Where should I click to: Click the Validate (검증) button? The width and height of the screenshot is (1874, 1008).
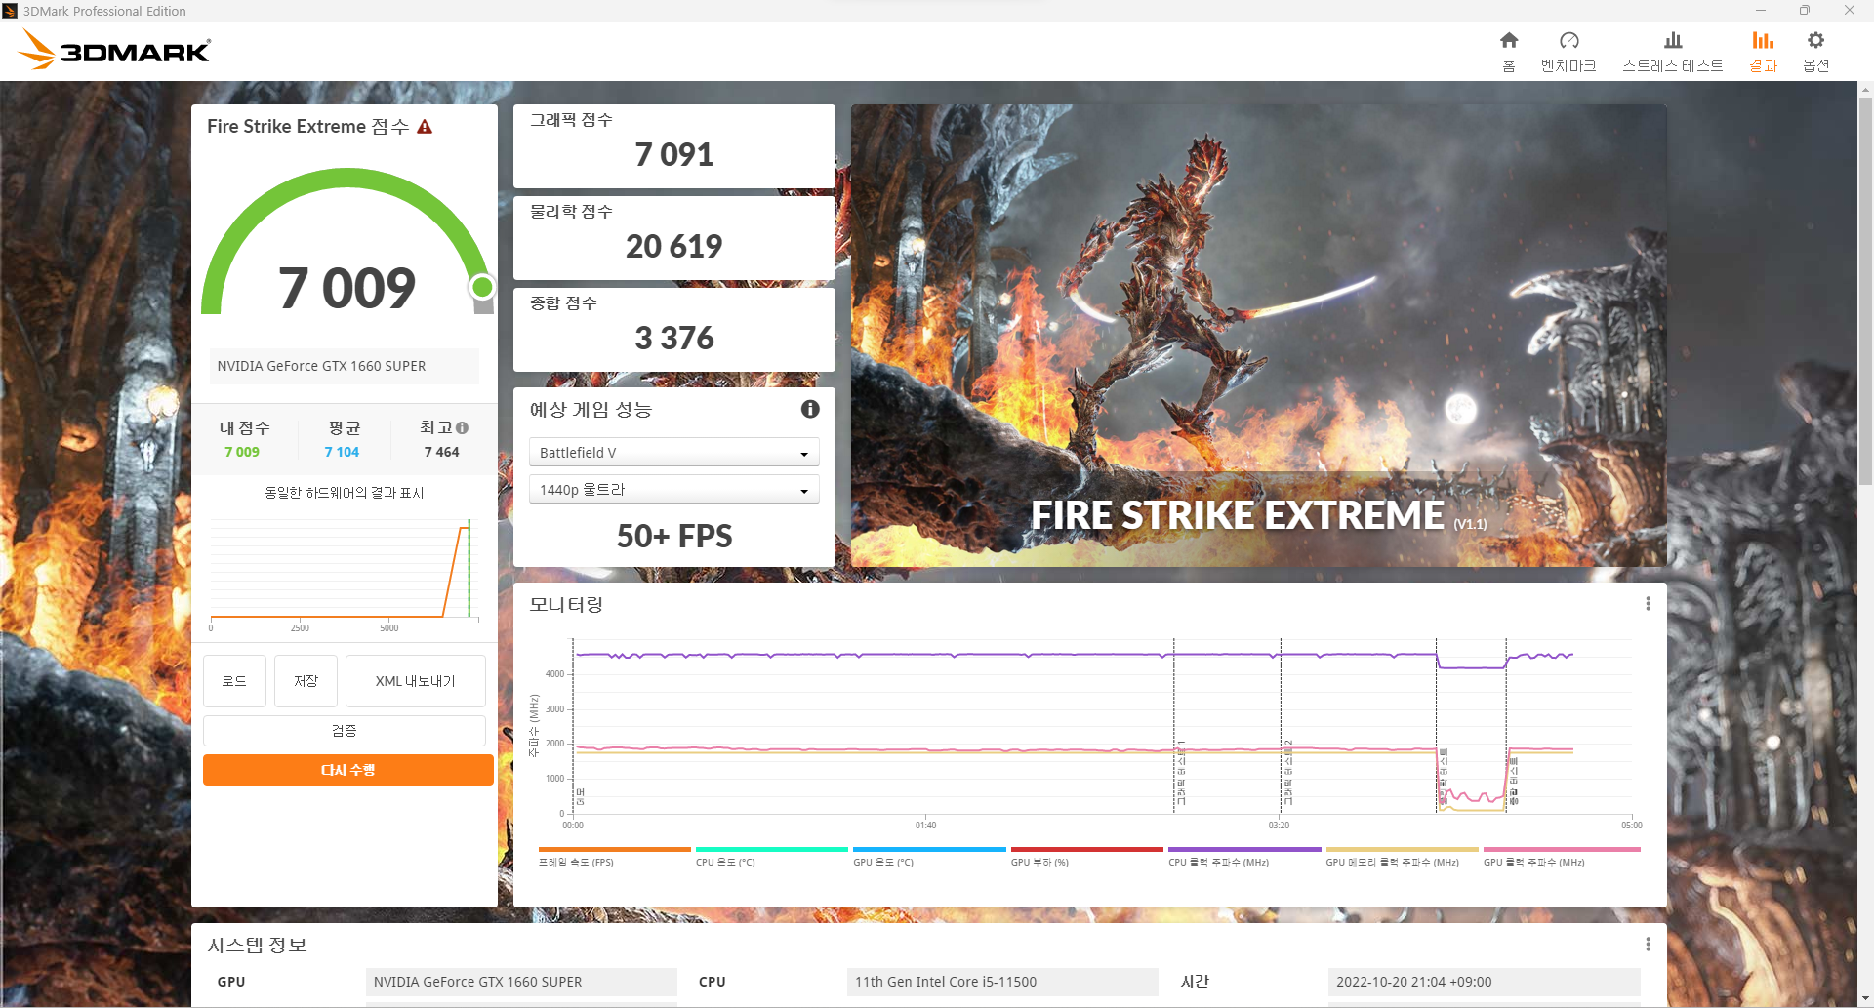click(x=344, y=731)
